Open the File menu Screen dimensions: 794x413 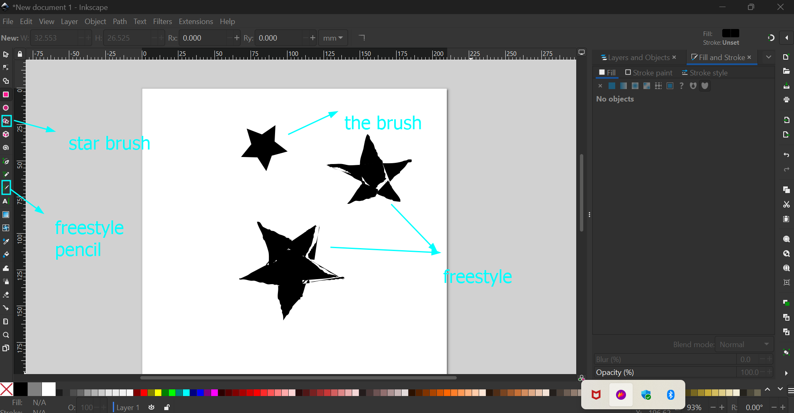point(8,22)
